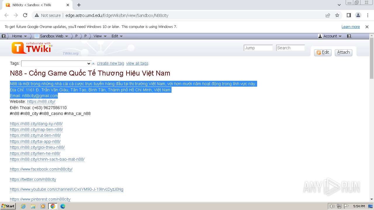Image resolution: width=374 pixels, height=210 pixels.
Task: Click the Learn more link
Action: point(351,27)
